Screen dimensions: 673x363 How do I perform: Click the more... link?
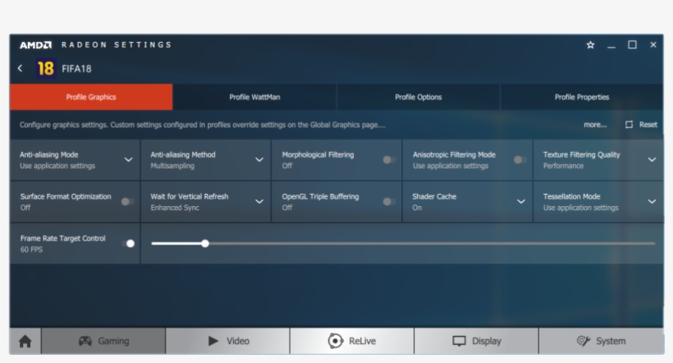[x=595, y=125]
